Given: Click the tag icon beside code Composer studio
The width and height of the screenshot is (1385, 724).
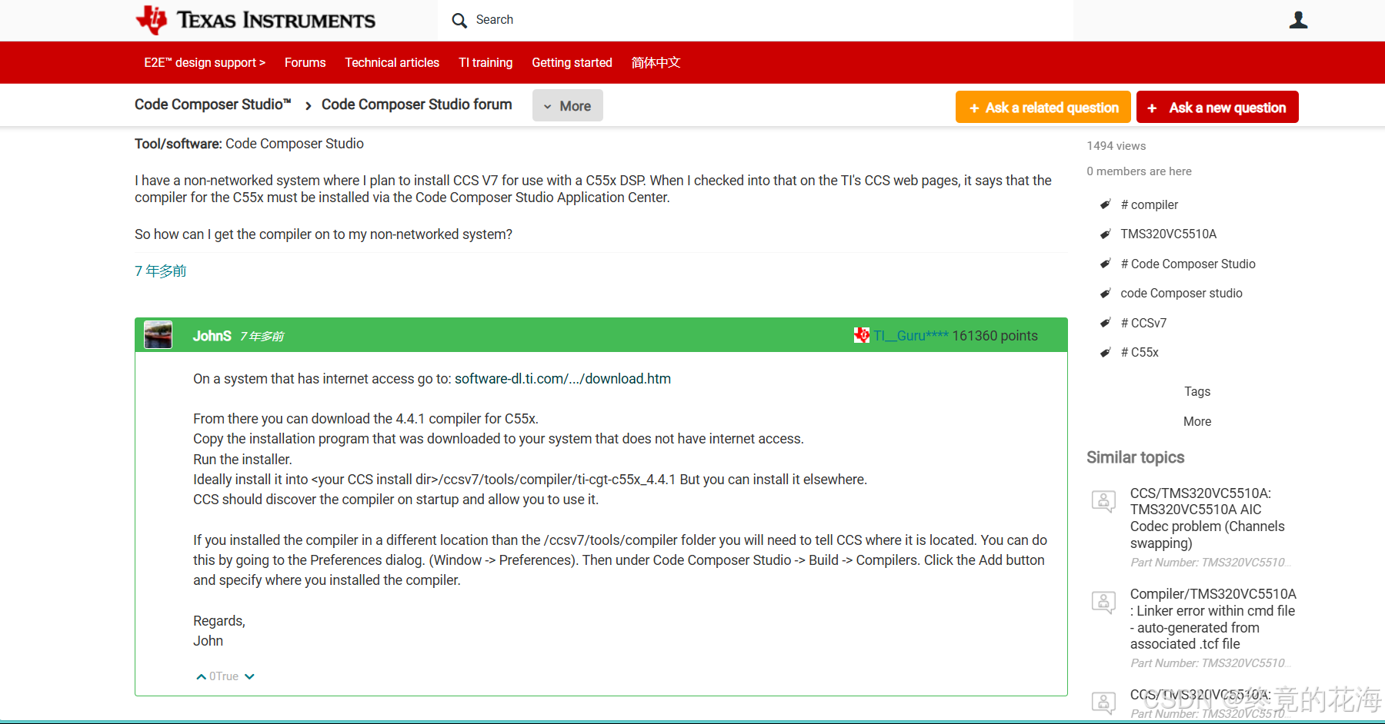Looking at the screenshot, I should click(x=1105, y=293).
